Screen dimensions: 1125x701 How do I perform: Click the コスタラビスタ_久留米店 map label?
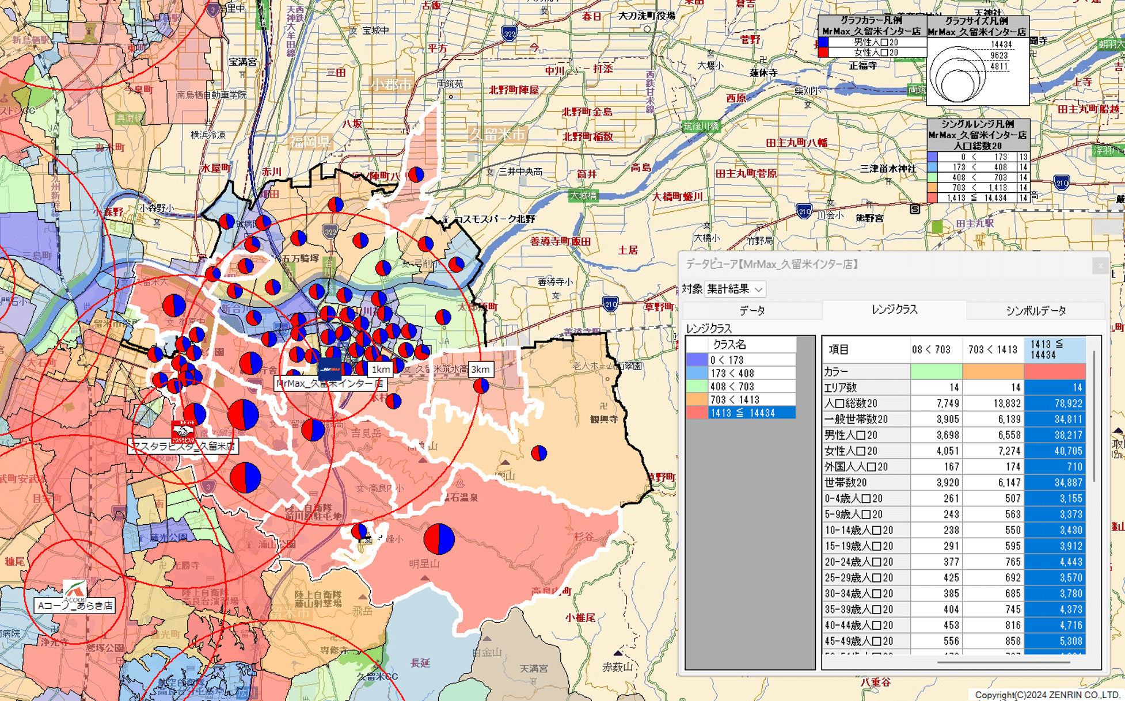click(183, 446)
